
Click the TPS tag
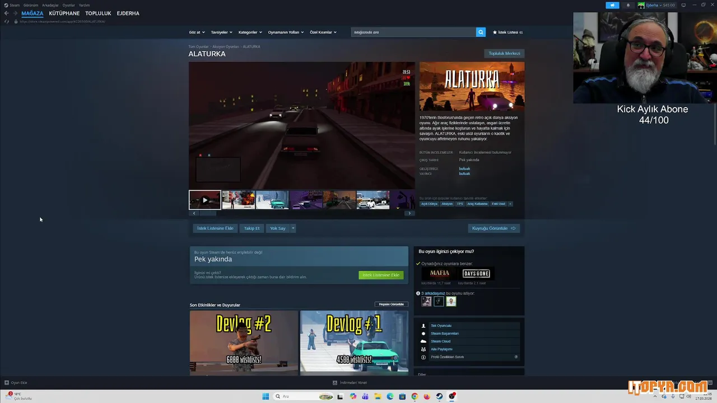pos(460,204)
